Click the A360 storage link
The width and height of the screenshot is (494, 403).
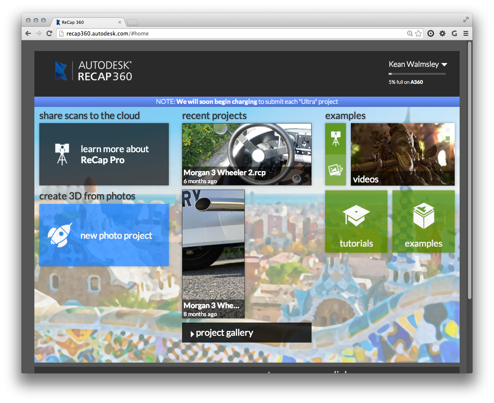click(417, 82)
